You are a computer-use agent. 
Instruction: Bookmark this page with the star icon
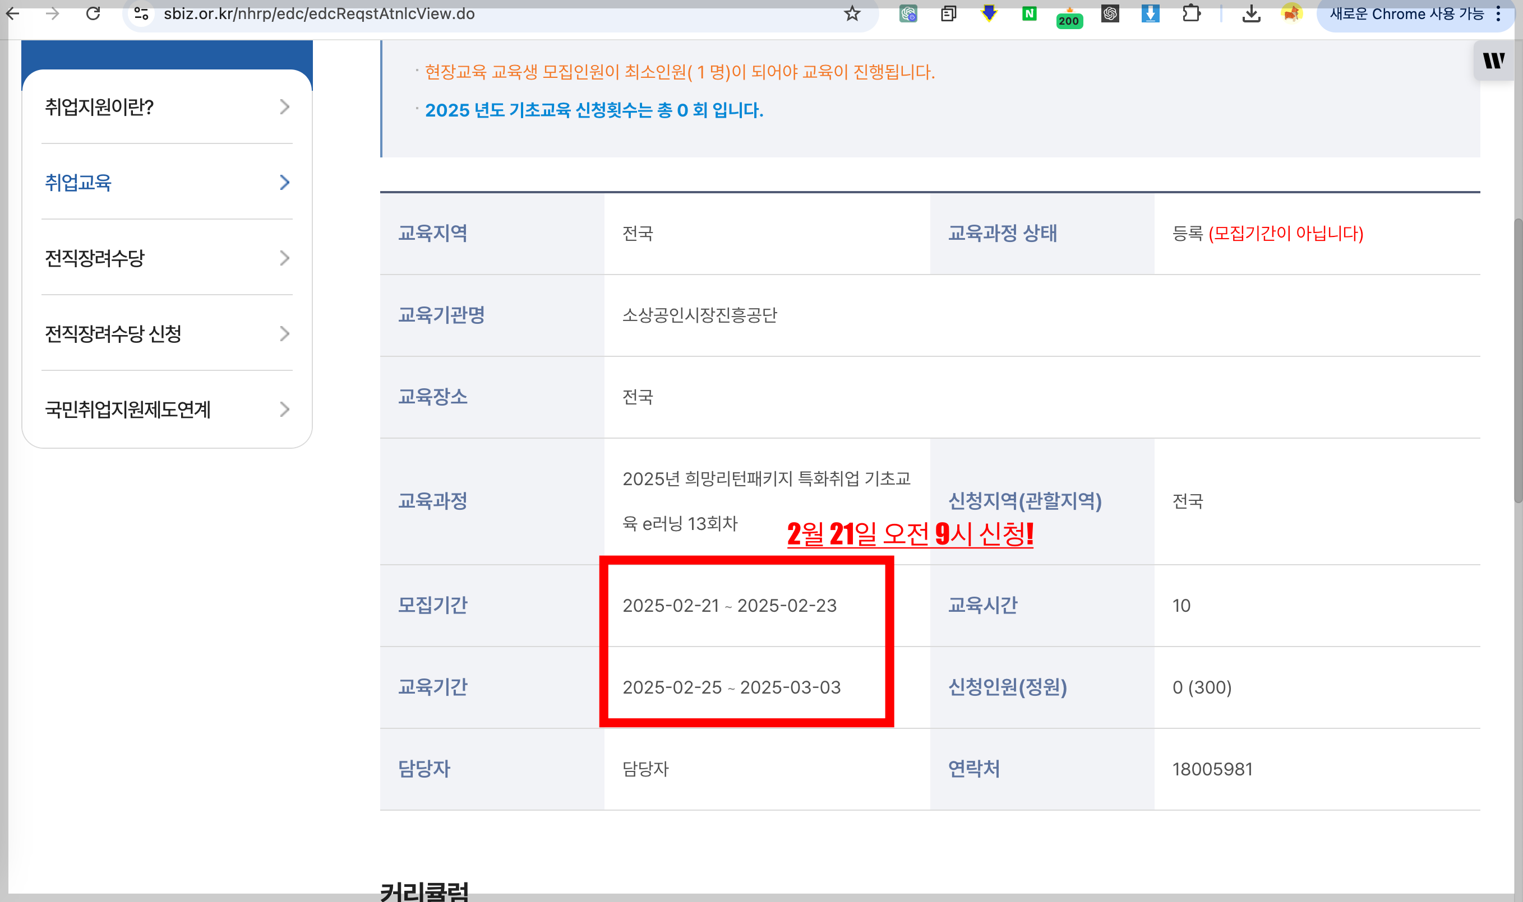[852, 13]
